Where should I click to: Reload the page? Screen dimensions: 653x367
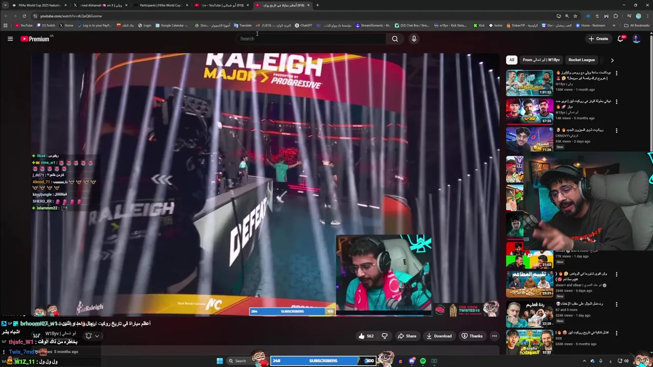pyautogui.click(x=24, y=16)
